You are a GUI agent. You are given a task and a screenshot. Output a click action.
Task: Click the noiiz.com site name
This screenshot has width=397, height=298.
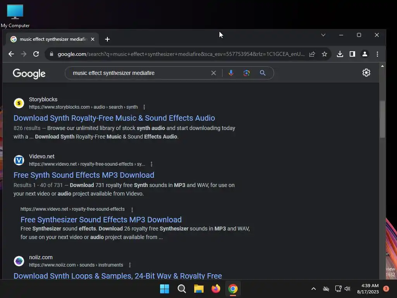[x=41, y=257]
